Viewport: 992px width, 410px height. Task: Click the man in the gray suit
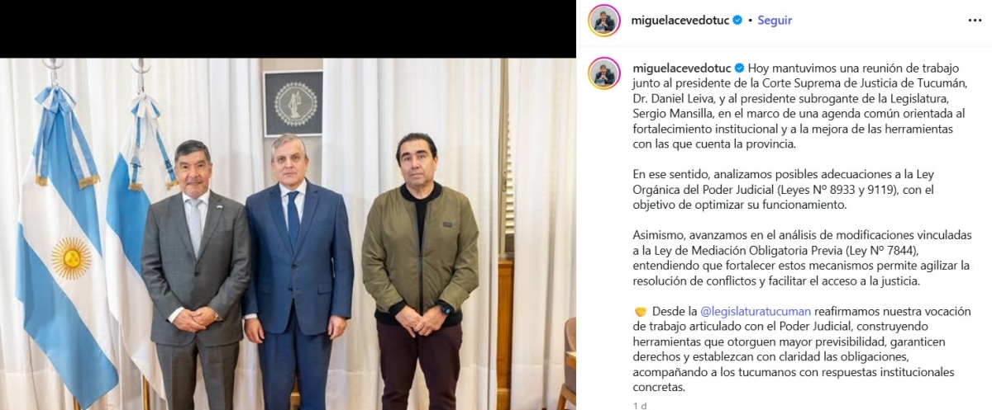coord(195,274)
